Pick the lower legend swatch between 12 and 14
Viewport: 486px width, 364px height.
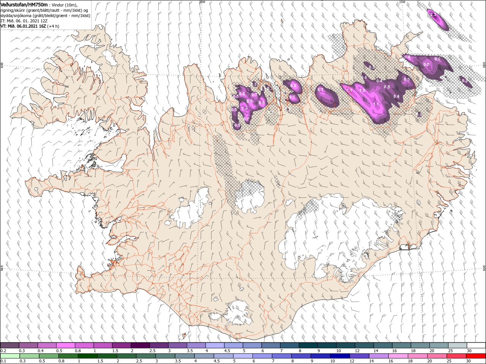(359, 356)
